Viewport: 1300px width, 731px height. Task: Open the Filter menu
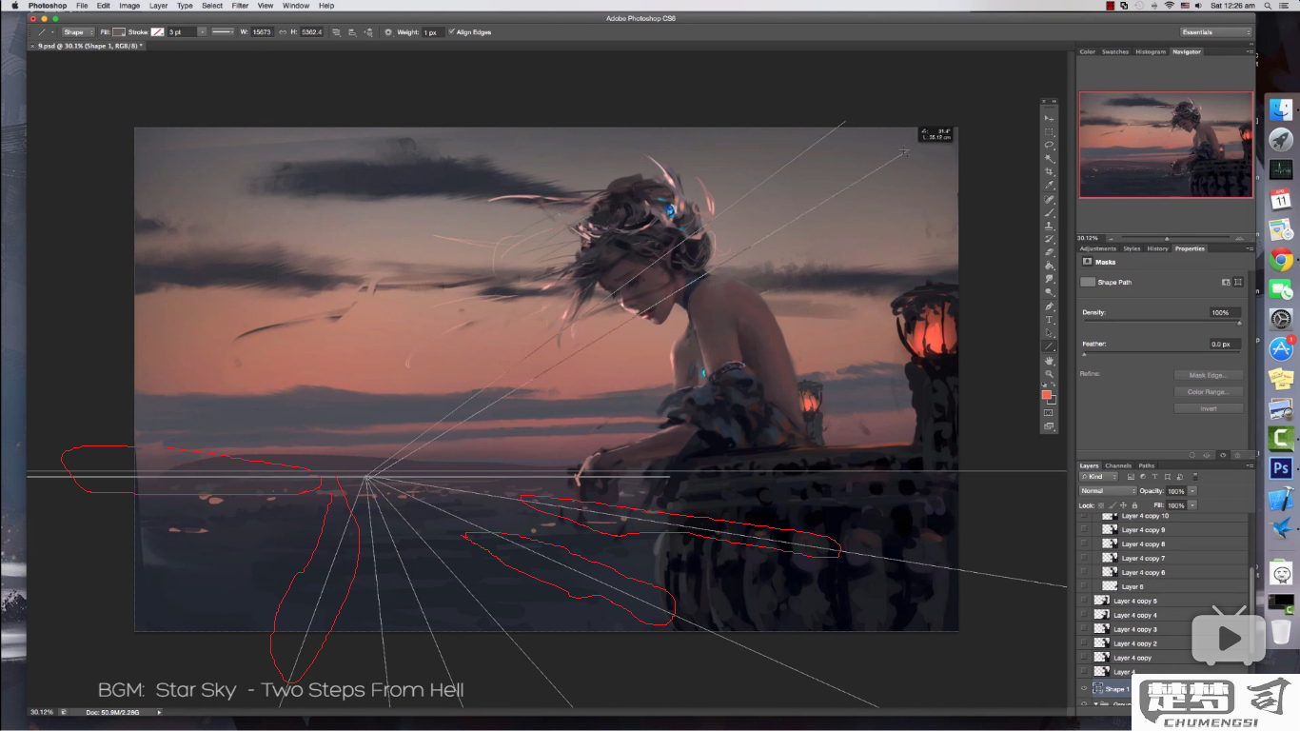coord(240,6)
